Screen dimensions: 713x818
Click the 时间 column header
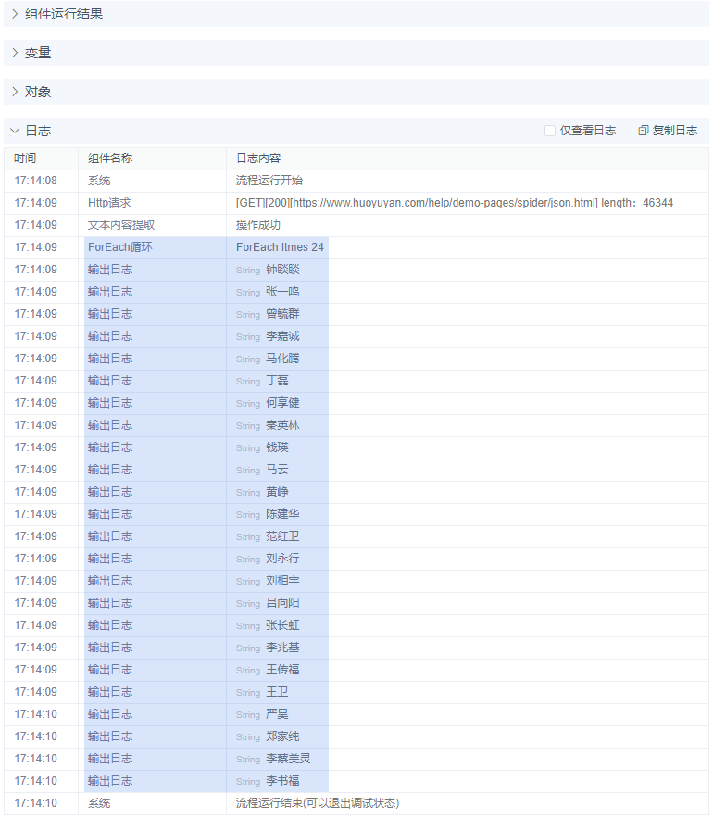[25, 158]
